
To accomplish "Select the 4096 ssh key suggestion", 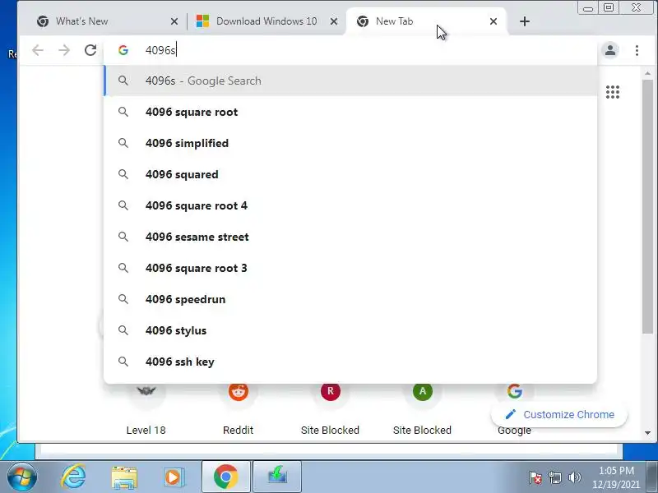I will (x=350, y=362).
